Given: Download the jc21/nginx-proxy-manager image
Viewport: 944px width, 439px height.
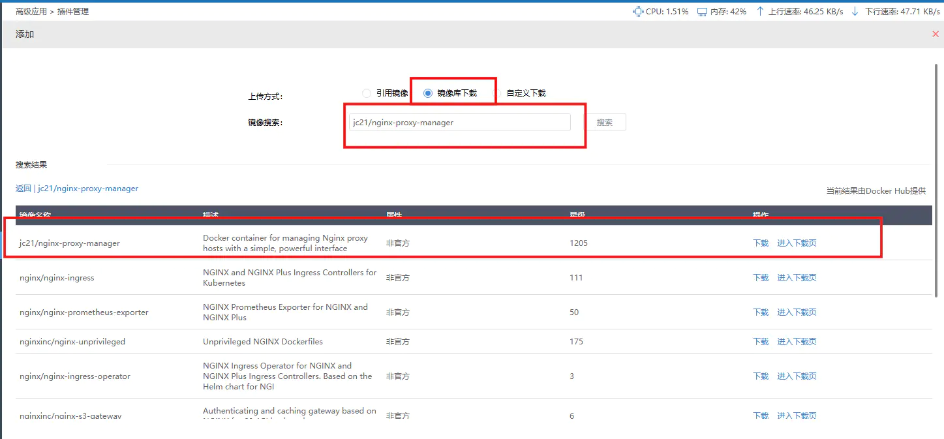Looking at the screenshot, I should click(x=761, y=243).
